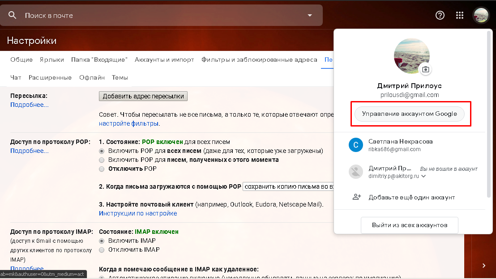Focus the Поиск в почте search field
The image size is (496, 279).
click(161, 16)
